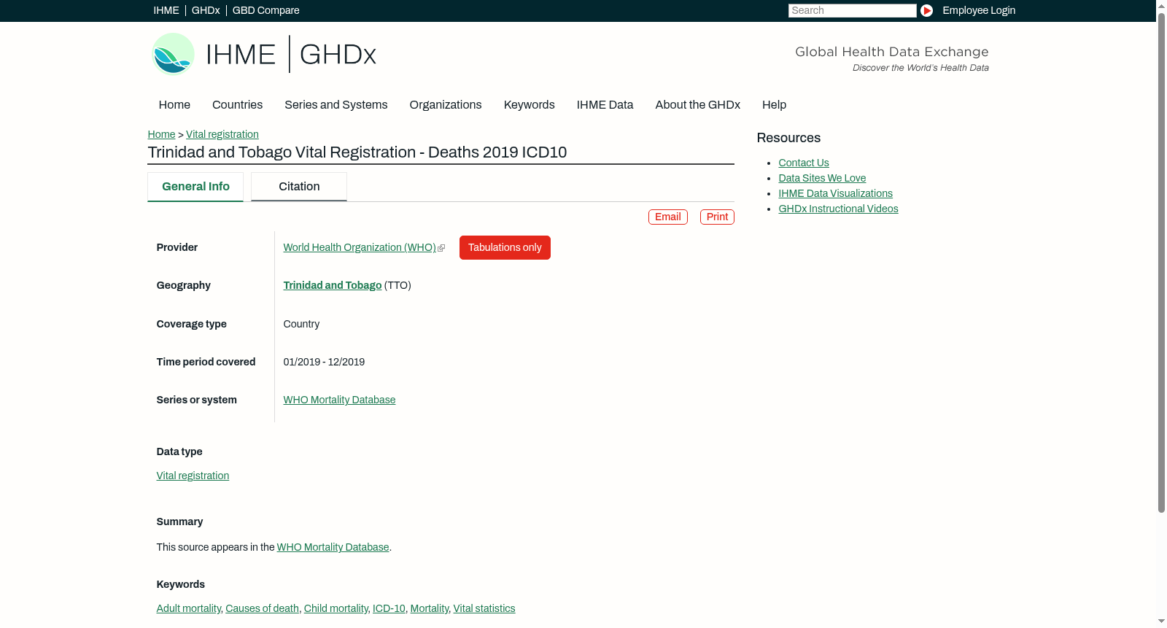1167x628 pixels.
Task: Open Data Sites We Love link
Action: [x=822, y=179]
